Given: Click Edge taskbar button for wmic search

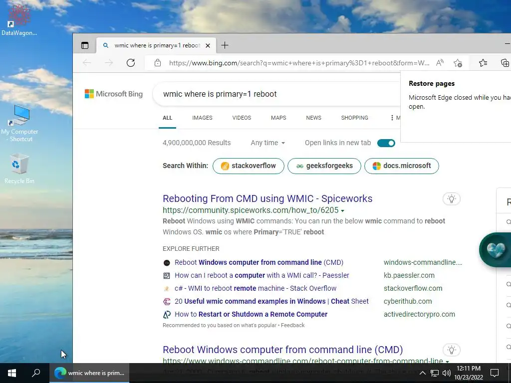Looking at the screenshot, I should [89, 373].
